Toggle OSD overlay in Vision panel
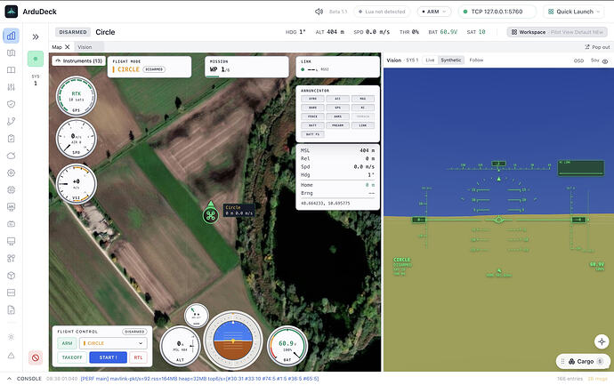This screenshot has height=385, width=614. (578, 60)
